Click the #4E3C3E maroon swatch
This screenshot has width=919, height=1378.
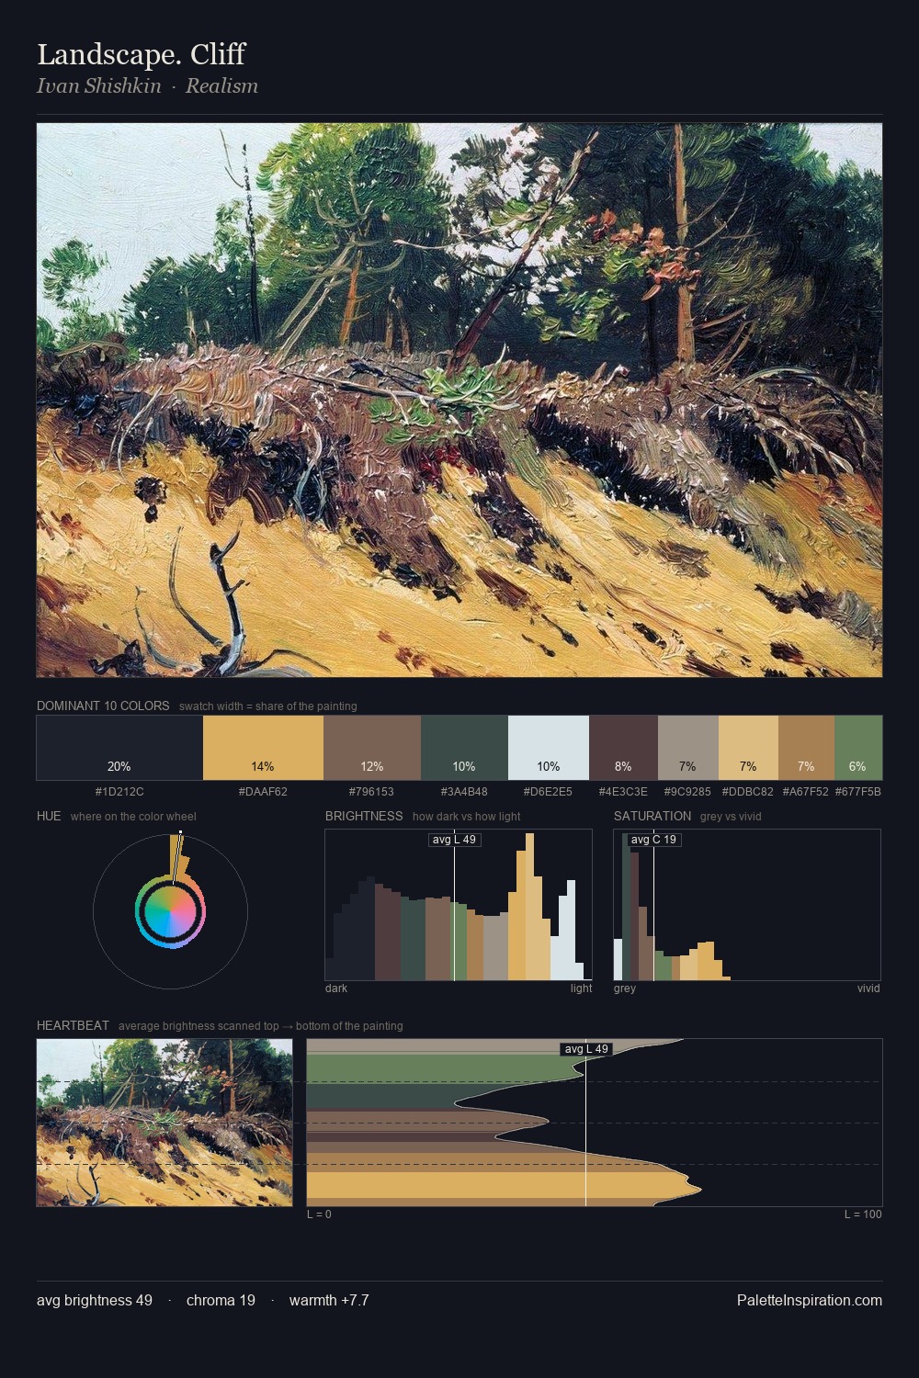point(623,748)
